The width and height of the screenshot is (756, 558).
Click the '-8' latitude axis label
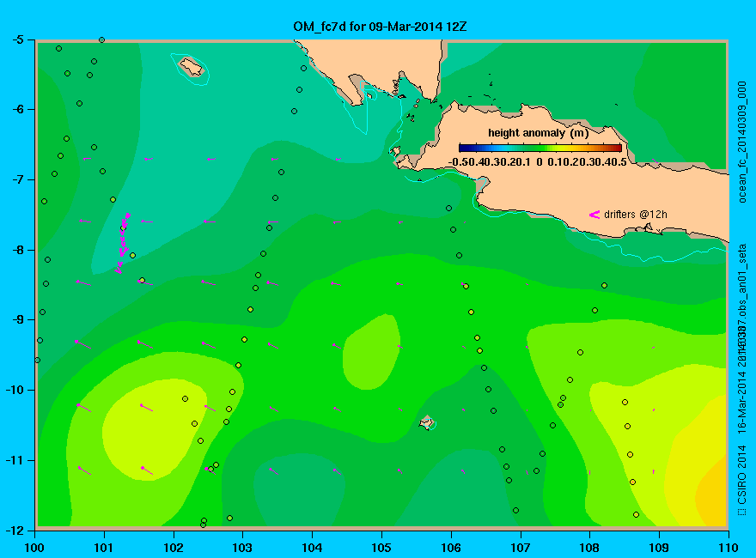(x=17, y=250)
